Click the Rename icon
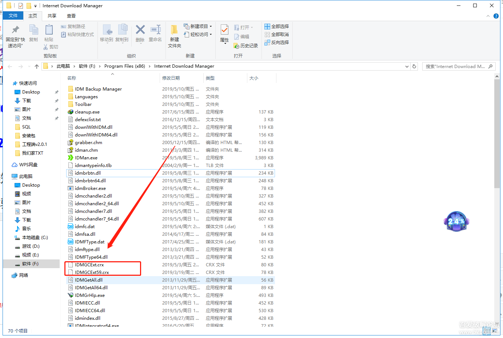Image resolution: width=503 pixels, height=338 pixels. coord(156,29)
